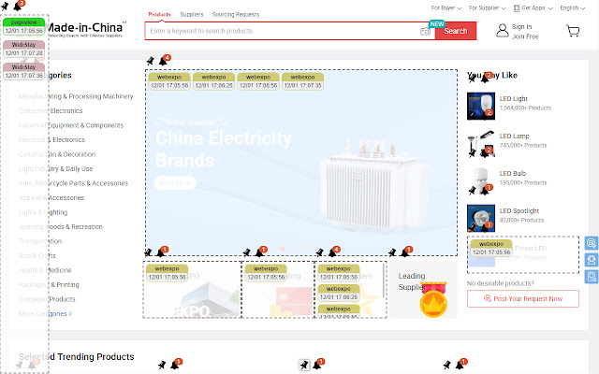
Task: Click the LED Spotlight product thumbnail
Action: 481,218
